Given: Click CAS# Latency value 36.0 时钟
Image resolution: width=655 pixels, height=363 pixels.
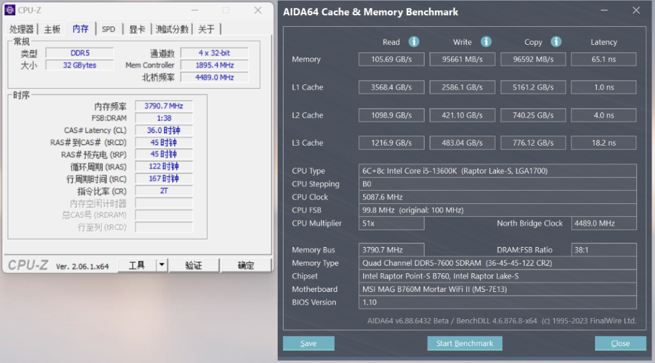Looking at the screenshot, I should pyautogui.click(x=164, y=131).
